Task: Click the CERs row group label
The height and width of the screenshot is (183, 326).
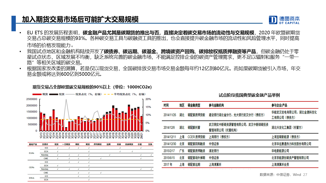Action: (x=32, y=167)
